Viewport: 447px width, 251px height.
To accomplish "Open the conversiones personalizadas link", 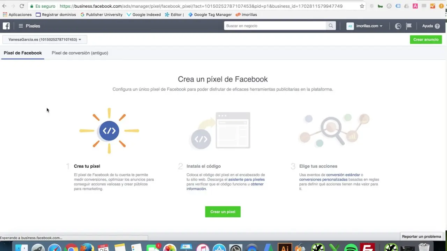I will point(323,180).
